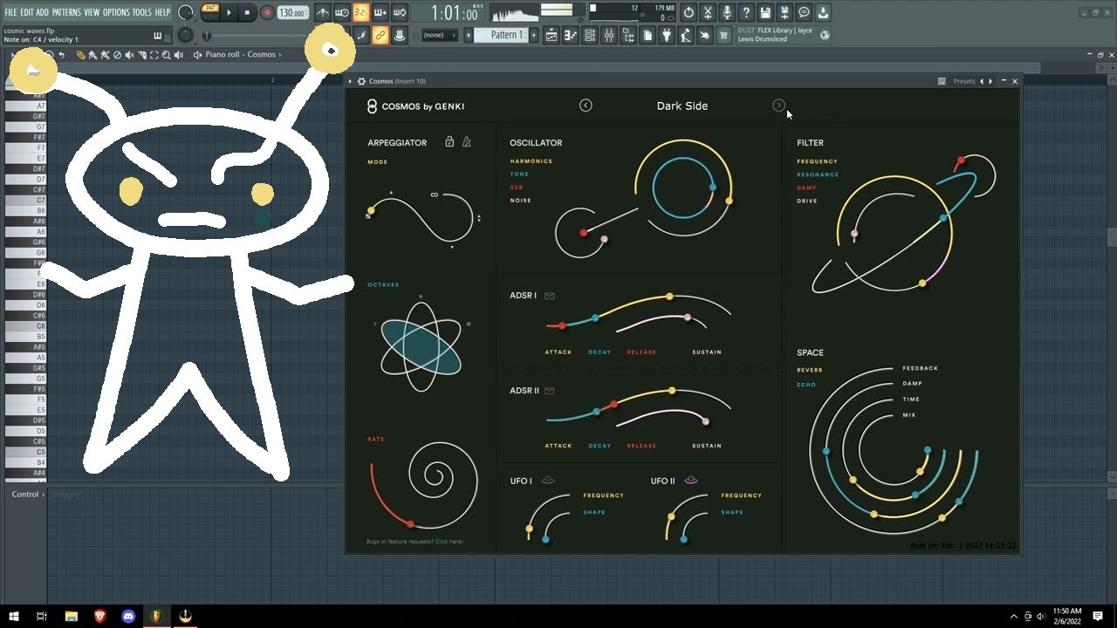
Task: Click the microphone one-click recording icon
Action: tap(727, 12)
